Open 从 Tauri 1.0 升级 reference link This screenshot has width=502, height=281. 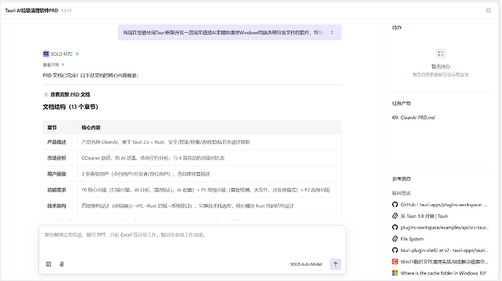click(424, 216)
